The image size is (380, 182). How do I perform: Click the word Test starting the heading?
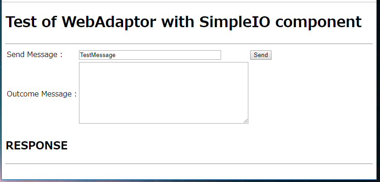(x=21, y=22)
